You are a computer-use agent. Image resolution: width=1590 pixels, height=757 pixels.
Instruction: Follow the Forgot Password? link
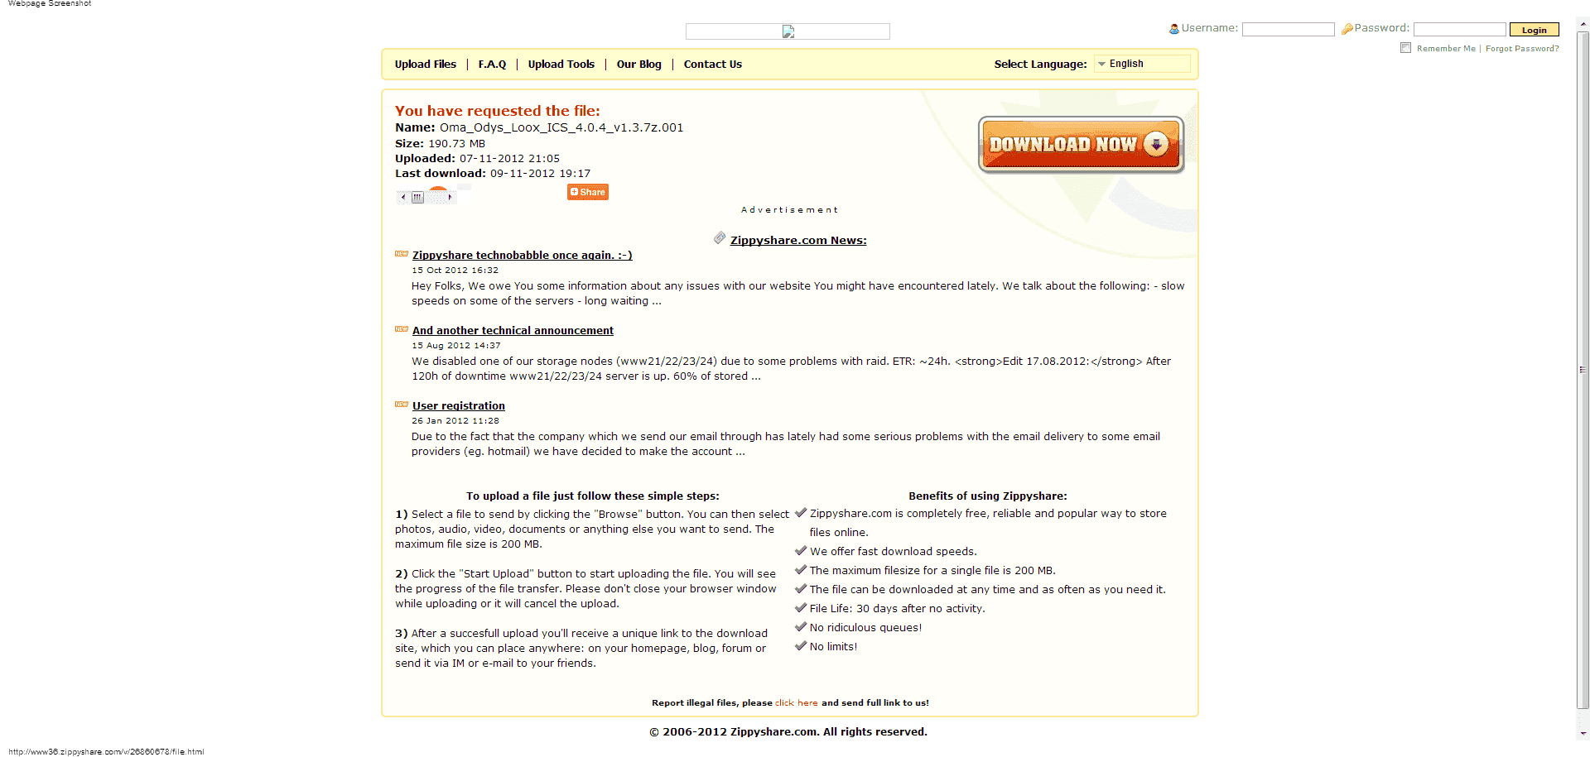click(x=1522, y=49)
